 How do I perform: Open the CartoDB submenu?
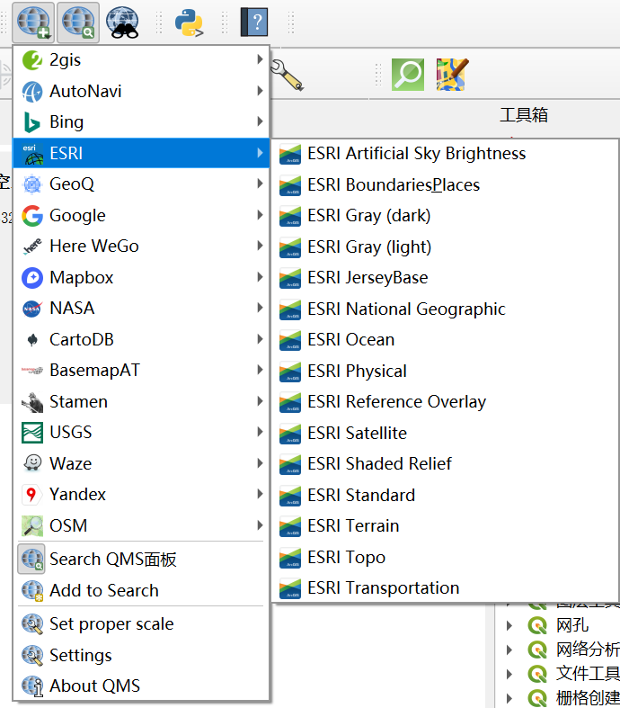[x=142, y=339]
